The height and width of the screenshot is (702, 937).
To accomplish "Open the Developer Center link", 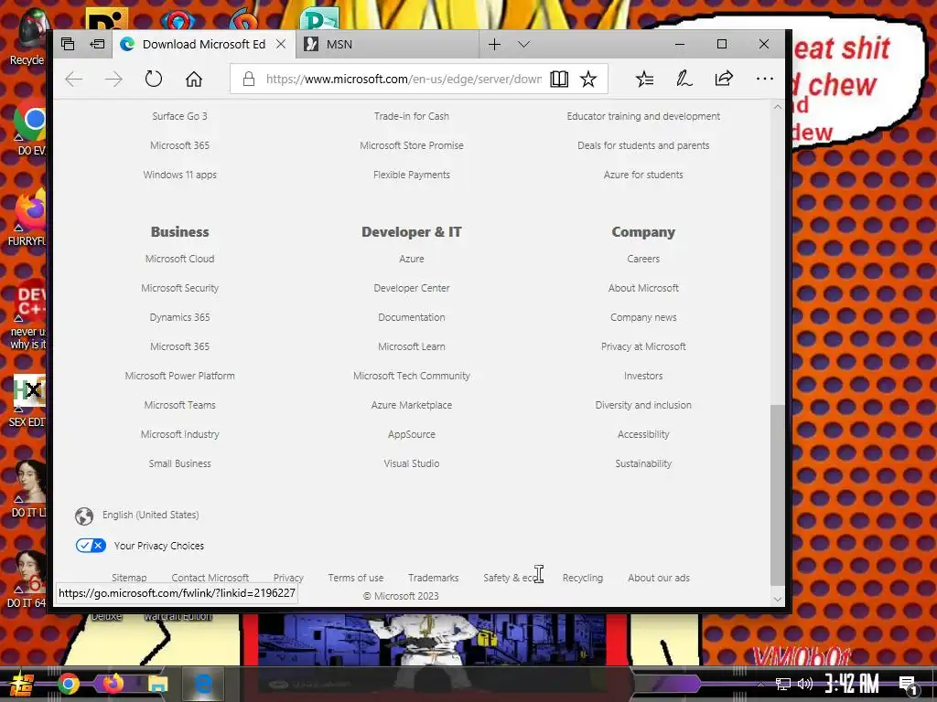I will (x=412, y=288).
